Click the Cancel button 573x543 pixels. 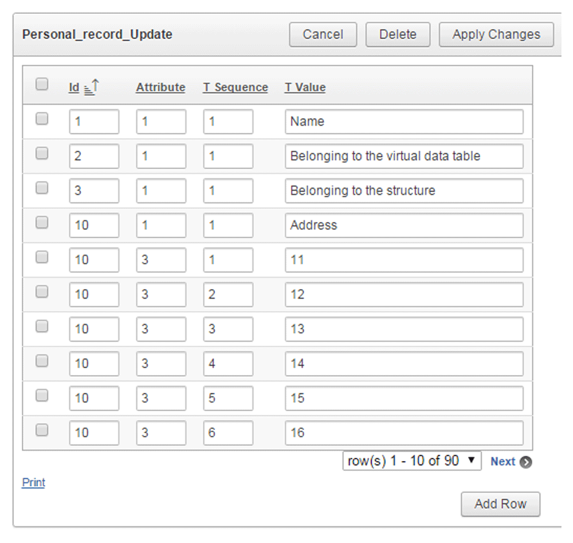pos(323,34)
